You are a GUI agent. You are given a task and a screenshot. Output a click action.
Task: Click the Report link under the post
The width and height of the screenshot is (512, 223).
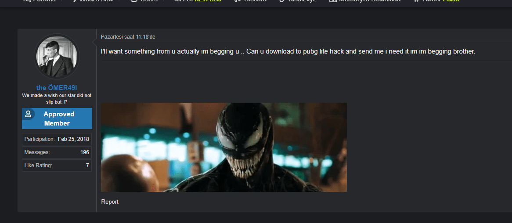(110, 202)
